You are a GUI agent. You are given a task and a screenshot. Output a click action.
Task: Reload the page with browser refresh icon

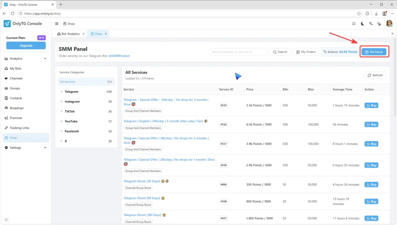pyautogui.click(x=12, y=14)
